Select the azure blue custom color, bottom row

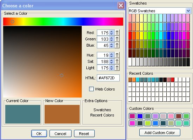(x=155, y=123)
